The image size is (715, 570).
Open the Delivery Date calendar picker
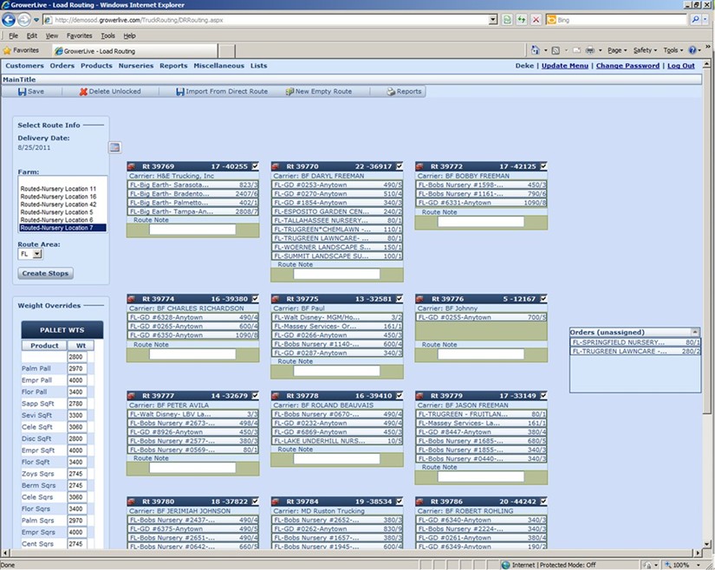pyautogui.click(x=114, y=147)
